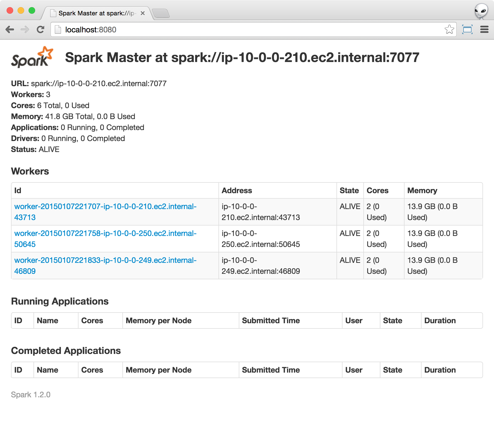Image resolution: width=494 pixels, height=439 pixels.
Task: Click the page icon in the address bar
Action: coord(58,30)
